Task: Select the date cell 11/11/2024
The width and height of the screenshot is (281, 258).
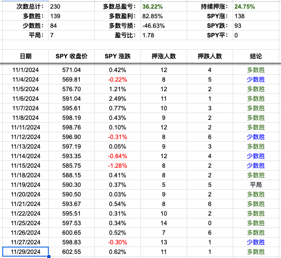Action: point(26,127)
